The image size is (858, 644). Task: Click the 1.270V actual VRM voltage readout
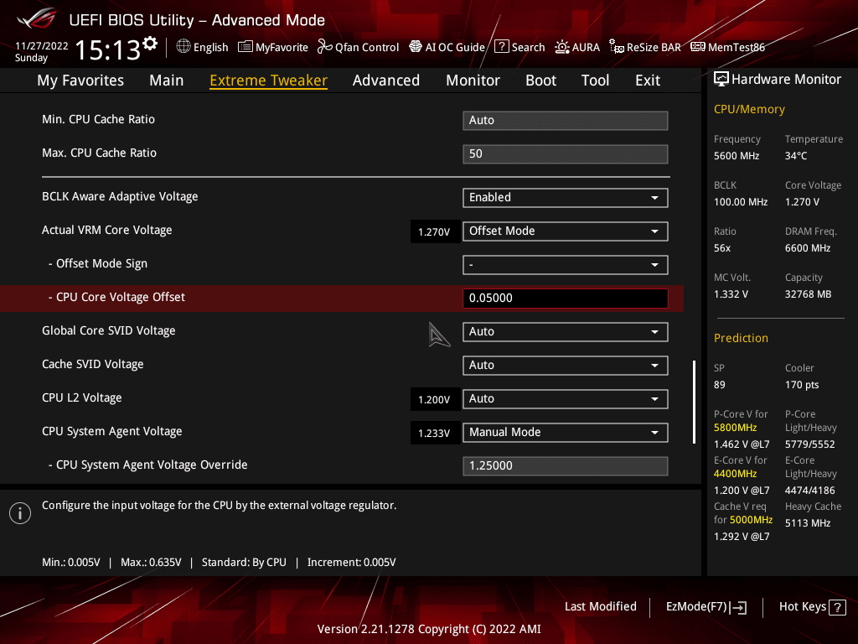pos(434,232)
